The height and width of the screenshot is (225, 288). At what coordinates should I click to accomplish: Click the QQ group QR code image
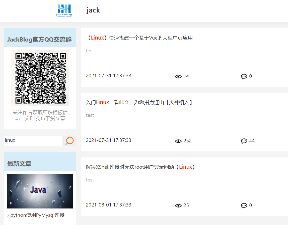[40, 78]
